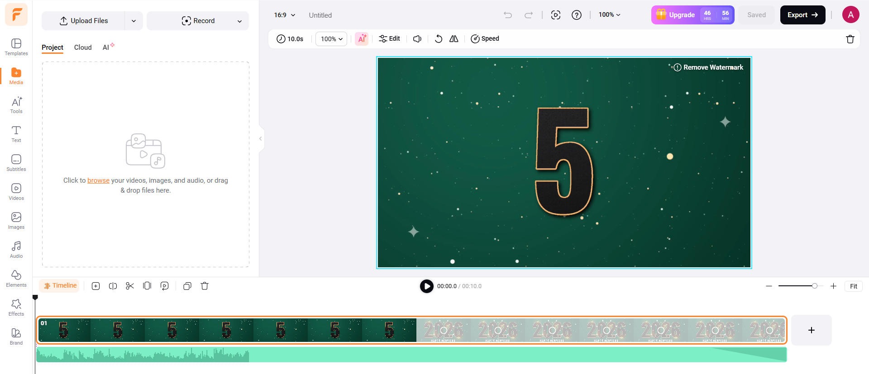The width and height of the screenshot is (869, 374).
Task: Click the preview playback icon in top bar
Action: tap(556, 15)
